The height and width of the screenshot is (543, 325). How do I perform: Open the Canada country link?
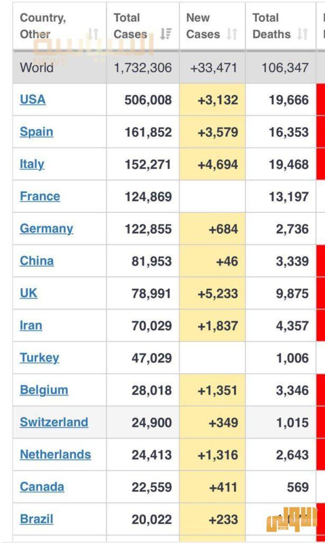click(42, 487)
